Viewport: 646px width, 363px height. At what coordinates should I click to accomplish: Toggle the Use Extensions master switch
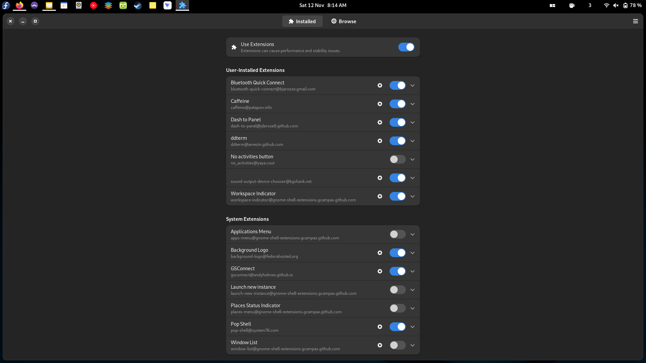click(x=406, y=47)
